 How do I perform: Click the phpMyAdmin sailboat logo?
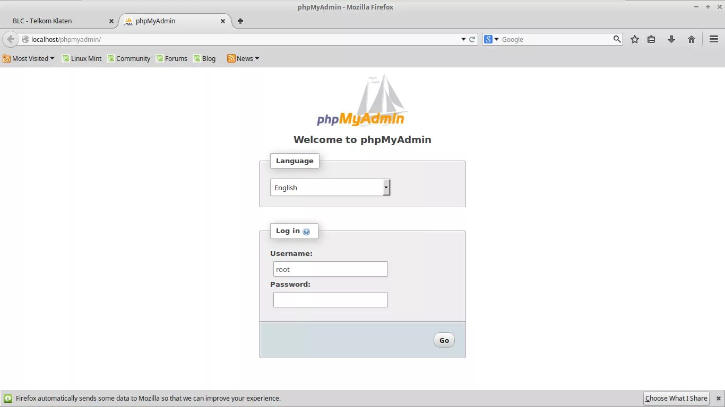[361, 100]
